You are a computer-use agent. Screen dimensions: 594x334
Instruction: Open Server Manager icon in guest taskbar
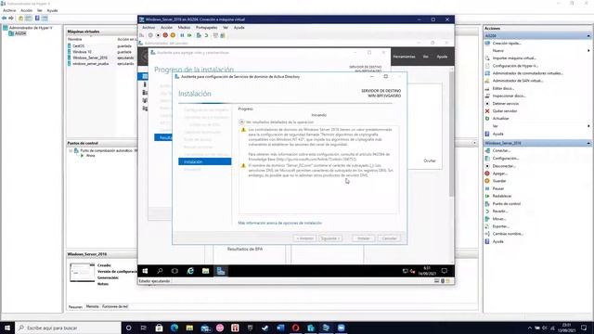click(x=221, y=271)
